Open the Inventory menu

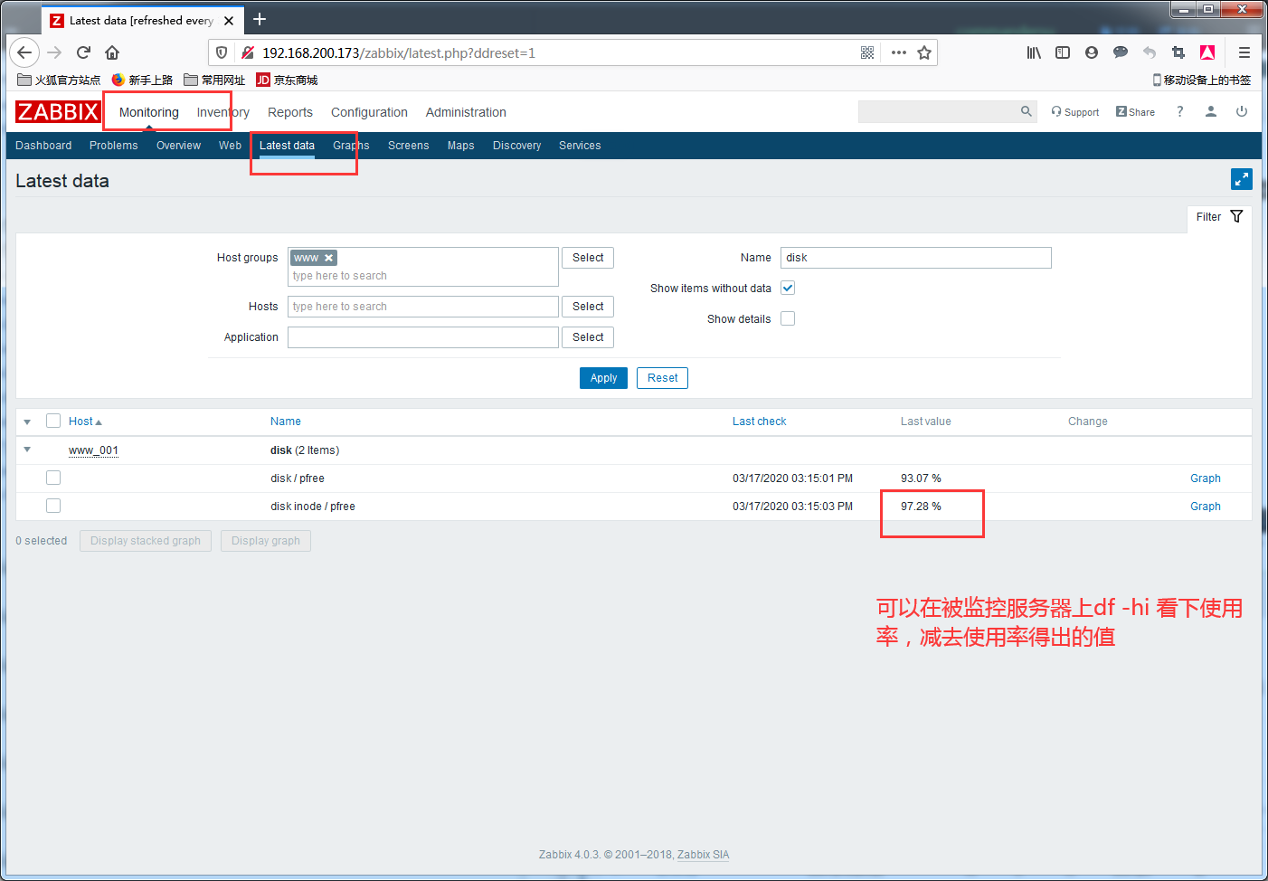[223, 112]
